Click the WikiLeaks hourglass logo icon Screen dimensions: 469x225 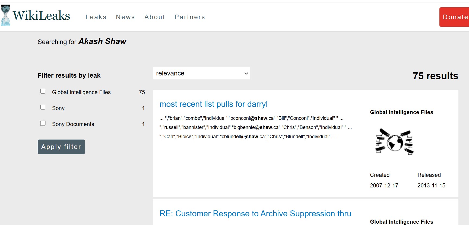click(x=5, y=15)
